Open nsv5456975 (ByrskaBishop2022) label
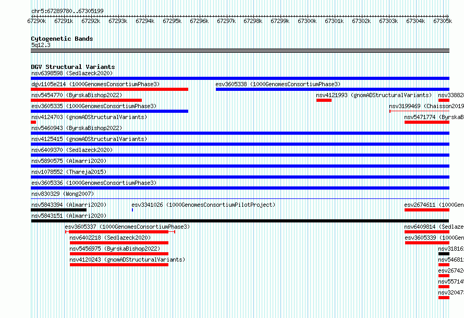 [115, 249]
